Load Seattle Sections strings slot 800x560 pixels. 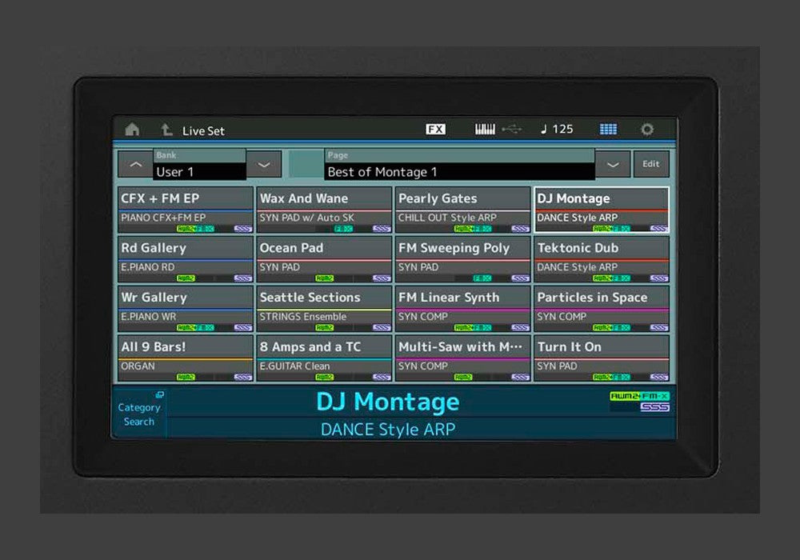click(325, 309)
